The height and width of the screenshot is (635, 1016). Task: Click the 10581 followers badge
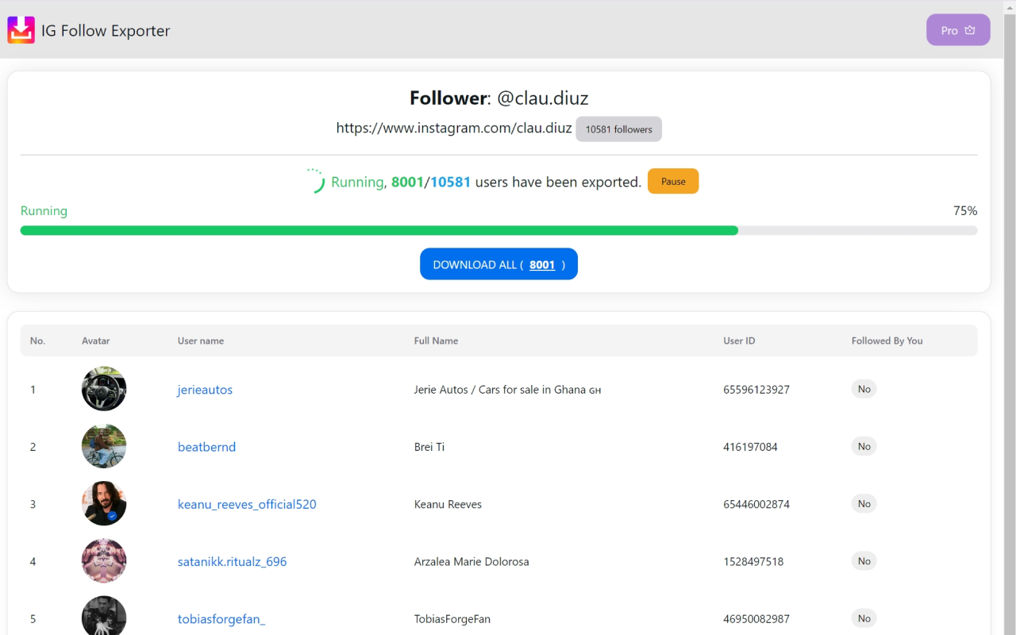618,129
